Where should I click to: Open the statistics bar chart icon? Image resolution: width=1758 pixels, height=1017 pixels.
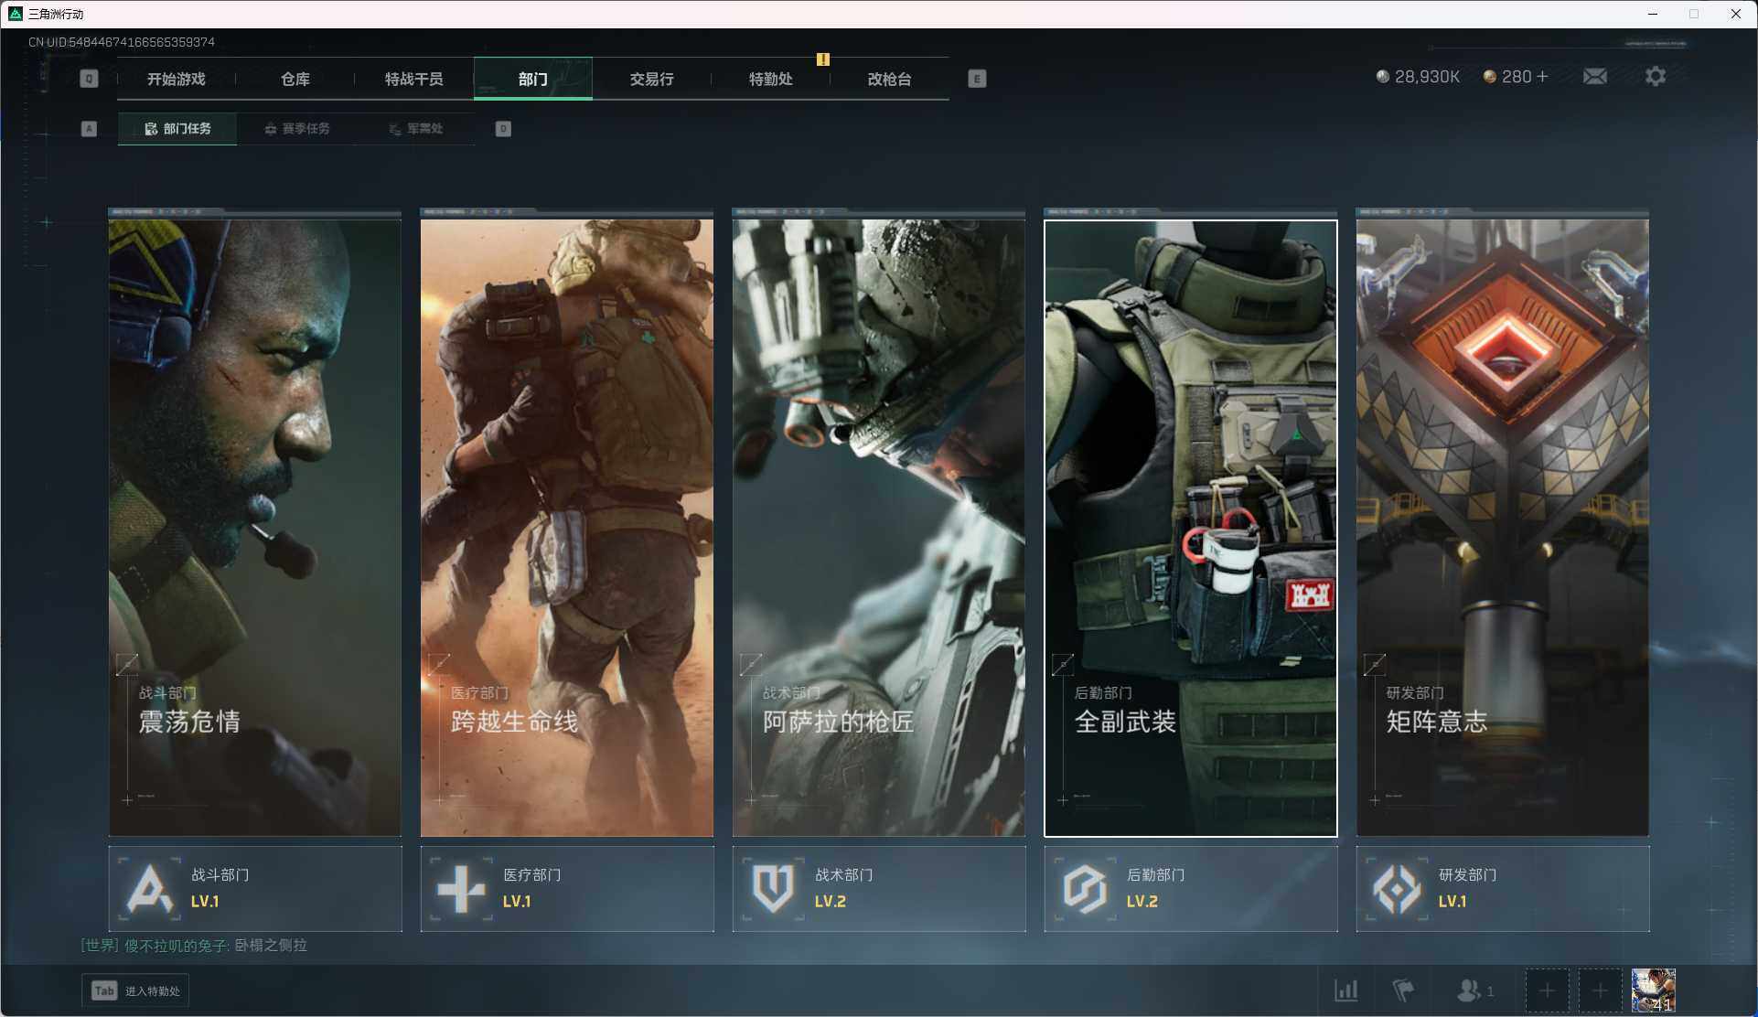[x=1345, y=990]
